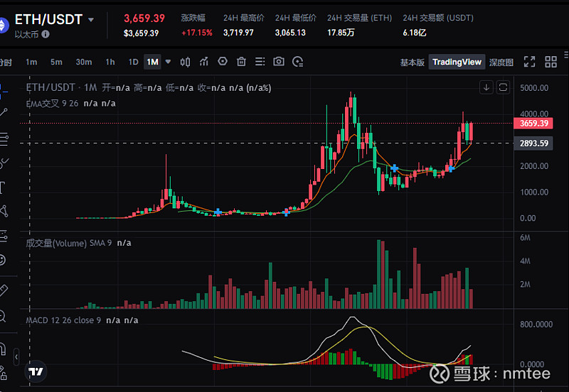Switch to 基本版 chart view

413,62
